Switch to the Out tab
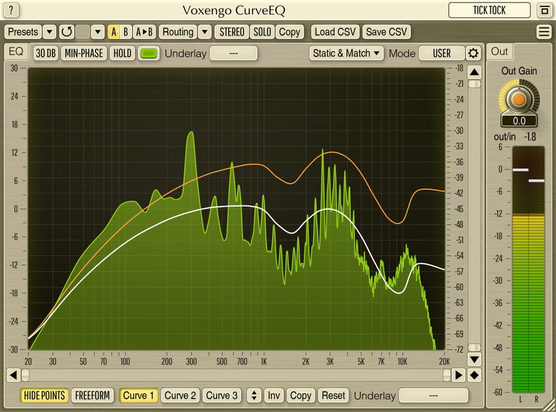 coord(499,52)
